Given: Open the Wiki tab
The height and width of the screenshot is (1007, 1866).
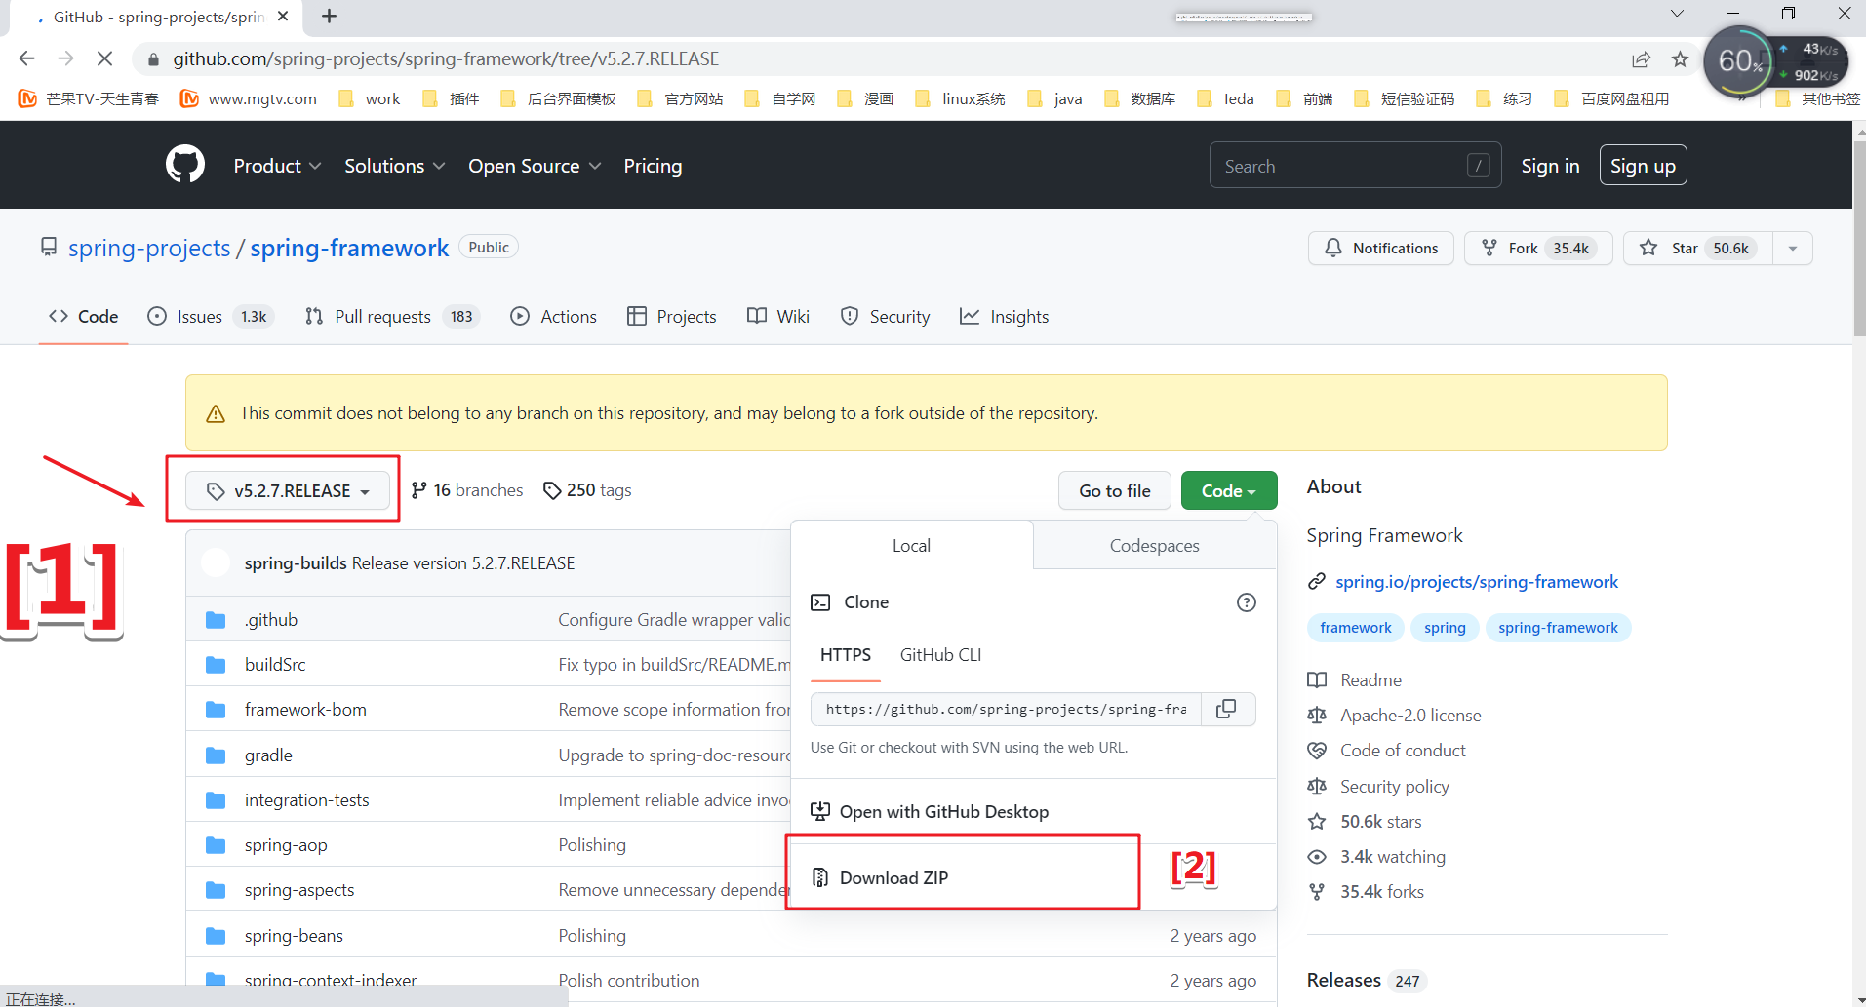Looking at the screenshot, I should [778, 316].
